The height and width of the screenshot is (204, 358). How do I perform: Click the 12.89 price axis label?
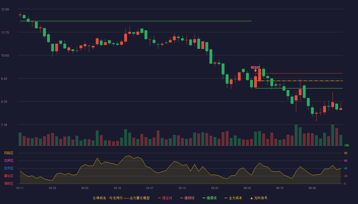[5, 9]
